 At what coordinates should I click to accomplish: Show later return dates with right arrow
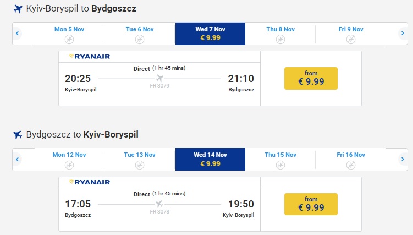coord(402,159)
